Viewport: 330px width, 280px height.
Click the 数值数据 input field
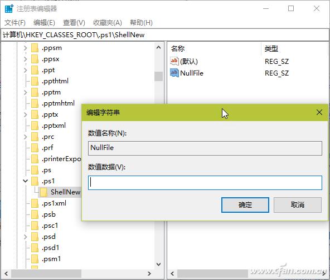[205, 183]
